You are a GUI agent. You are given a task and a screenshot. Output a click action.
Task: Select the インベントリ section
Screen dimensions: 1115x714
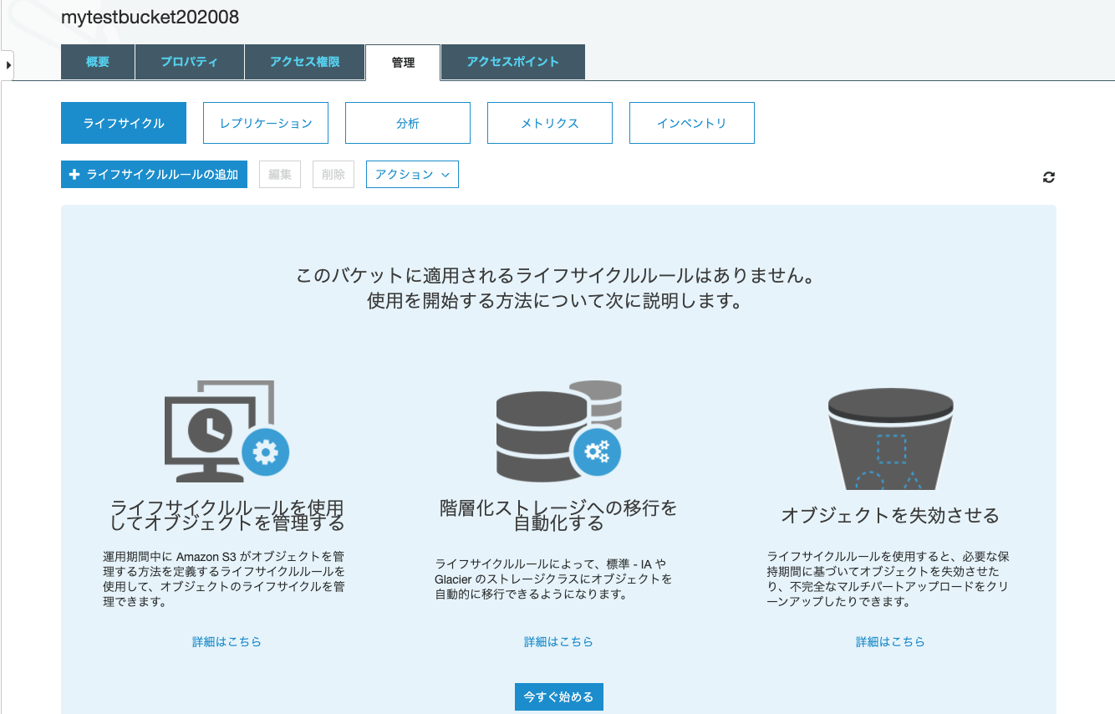point(691,122)
